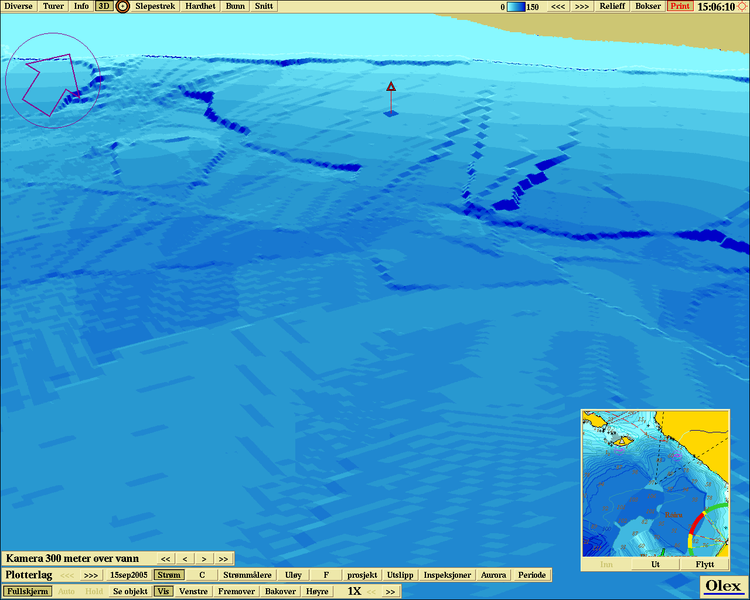Lower camera slightly with < button
The width and height of the screenshot is (750, 600).
coord(185,558)
